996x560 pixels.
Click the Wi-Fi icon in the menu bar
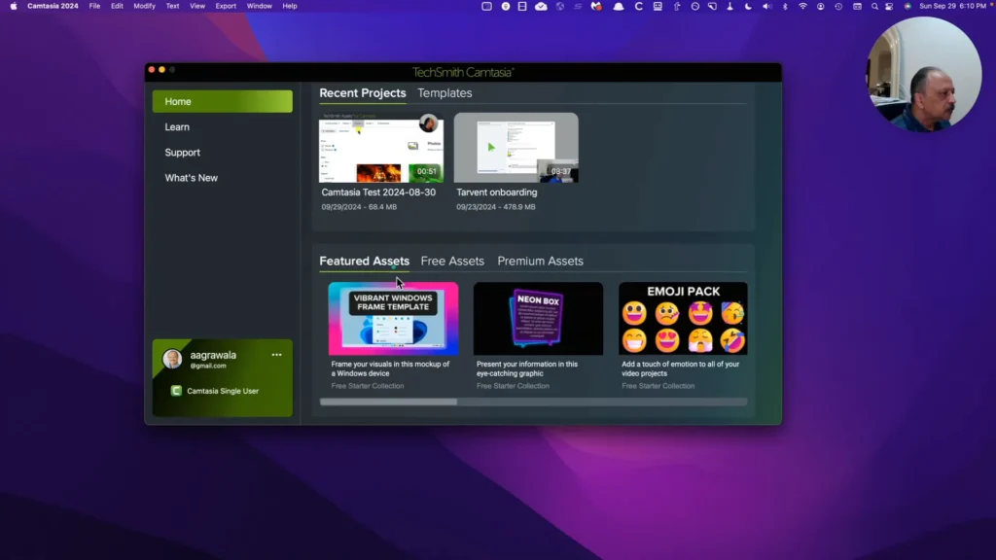pos(802,6)
